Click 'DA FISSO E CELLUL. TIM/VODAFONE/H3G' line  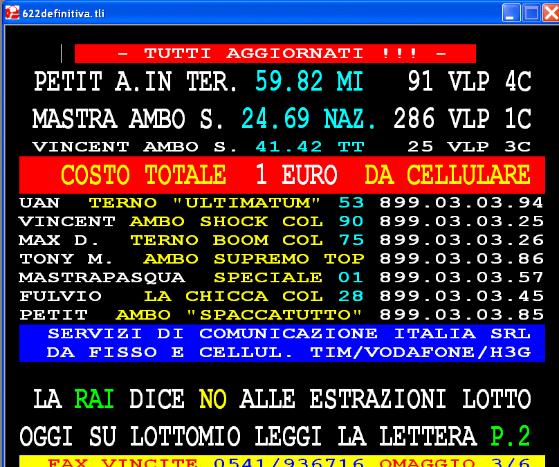[288, 352]
